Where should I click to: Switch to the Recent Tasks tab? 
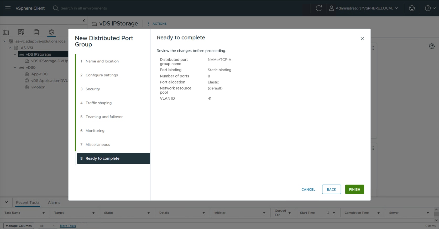point(28,203)
